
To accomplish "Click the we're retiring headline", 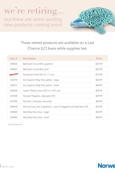I will pyautogui.click(x=34, y=11).
